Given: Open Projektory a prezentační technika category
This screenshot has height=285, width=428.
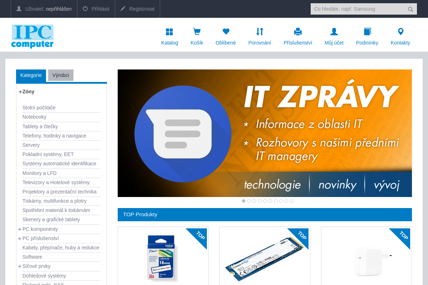Looking at the screenshot, I should click(60, 192).
